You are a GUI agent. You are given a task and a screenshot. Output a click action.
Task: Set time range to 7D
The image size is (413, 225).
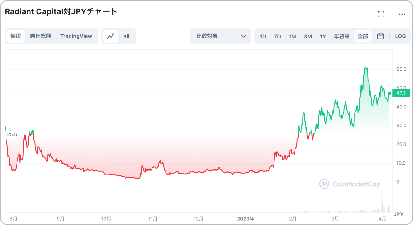point(277,36)
